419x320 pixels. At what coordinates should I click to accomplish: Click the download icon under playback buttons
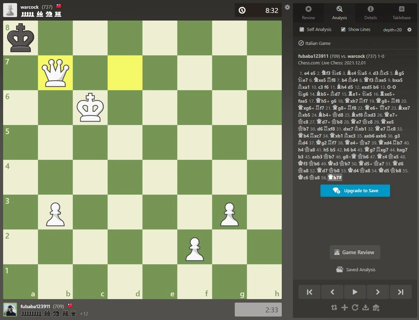366,307
